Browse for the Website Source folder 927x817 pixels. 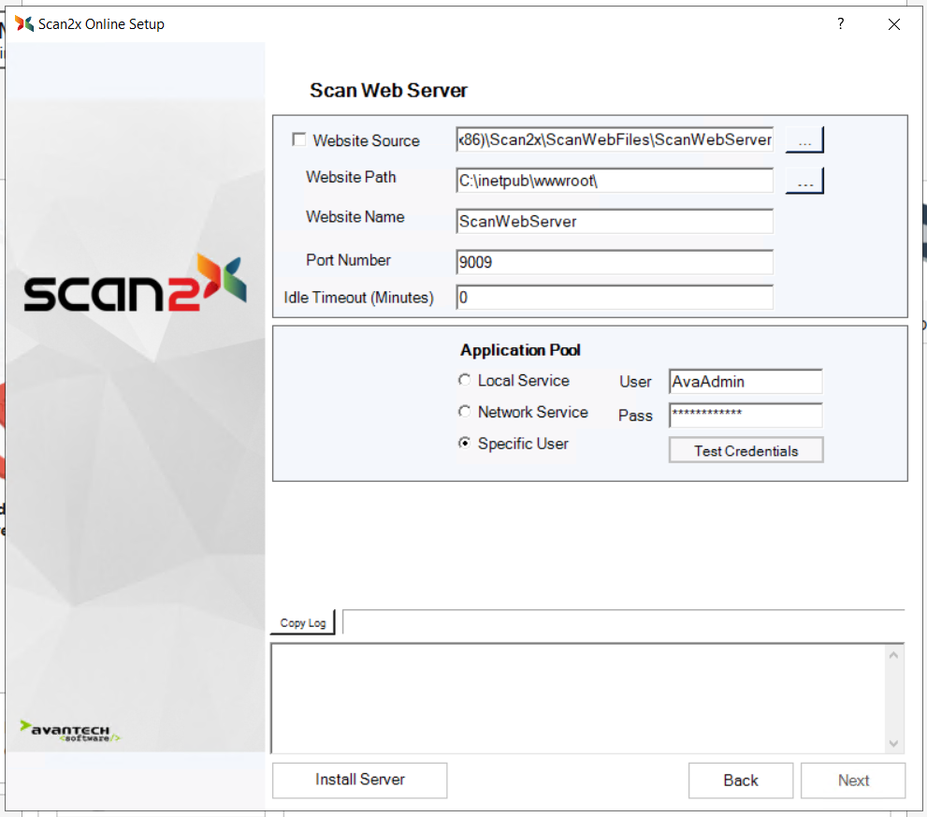pyautogui.click(x=804, y=140)
